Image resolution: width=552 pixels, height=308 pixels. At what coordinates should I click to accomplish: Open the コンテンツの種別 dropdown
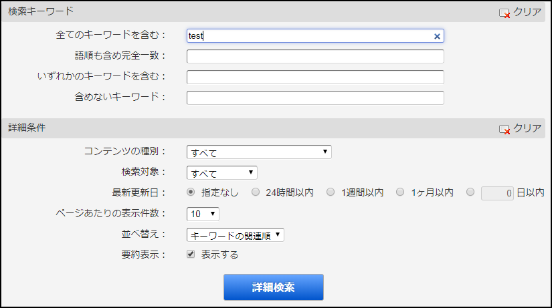(x=259, y=152)
